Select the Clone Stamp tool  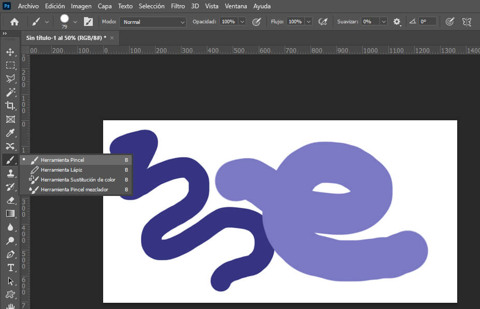pos(10,173)
